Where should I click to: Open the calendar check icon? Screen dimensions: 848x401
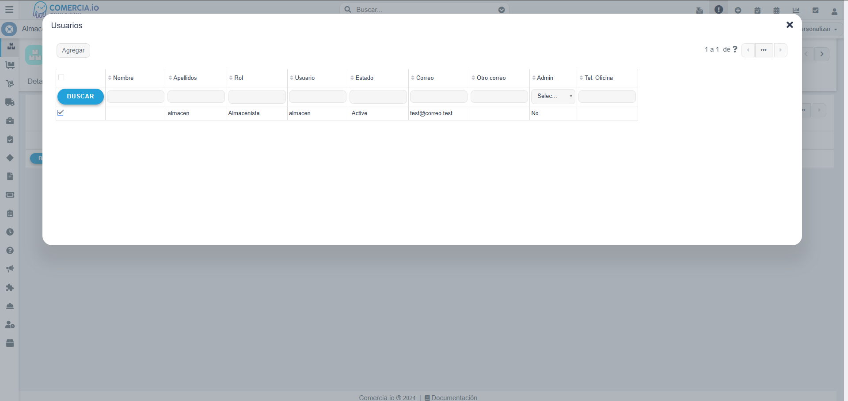click(757, 10)
